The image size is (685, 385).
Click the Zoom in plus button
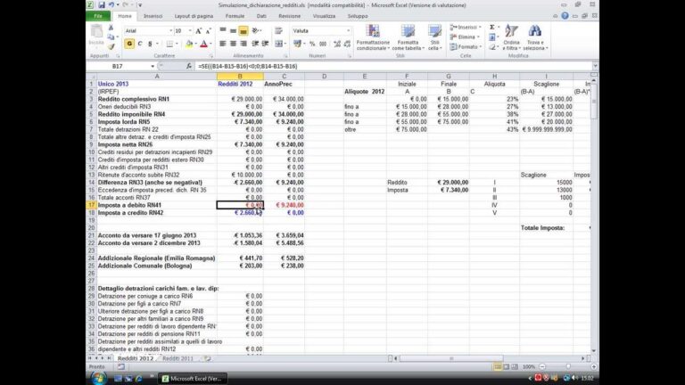(x=594, y=366)
